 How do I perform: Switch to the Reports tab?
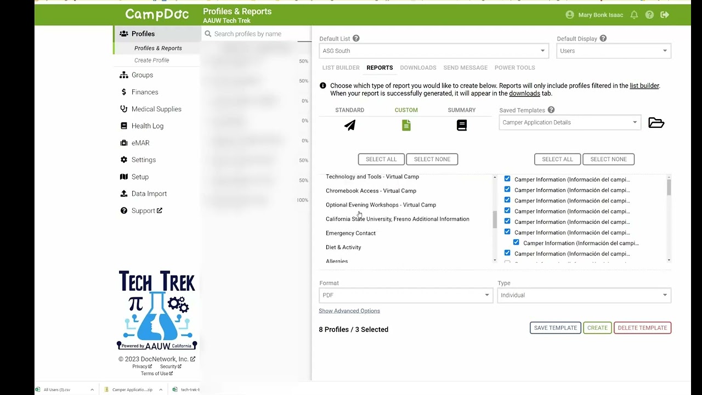380,67
